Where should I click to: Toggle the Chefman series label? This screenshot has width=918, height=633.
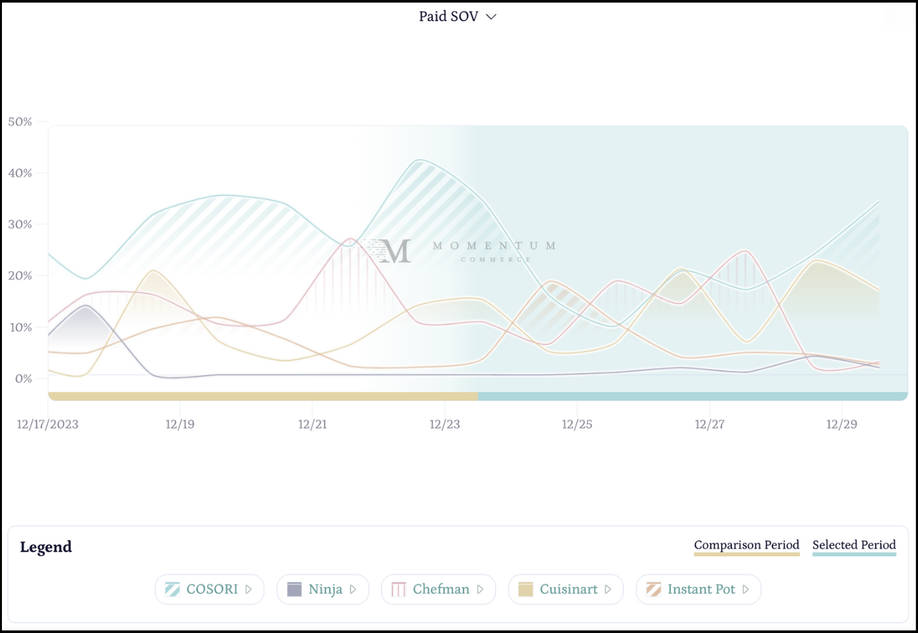442,589
